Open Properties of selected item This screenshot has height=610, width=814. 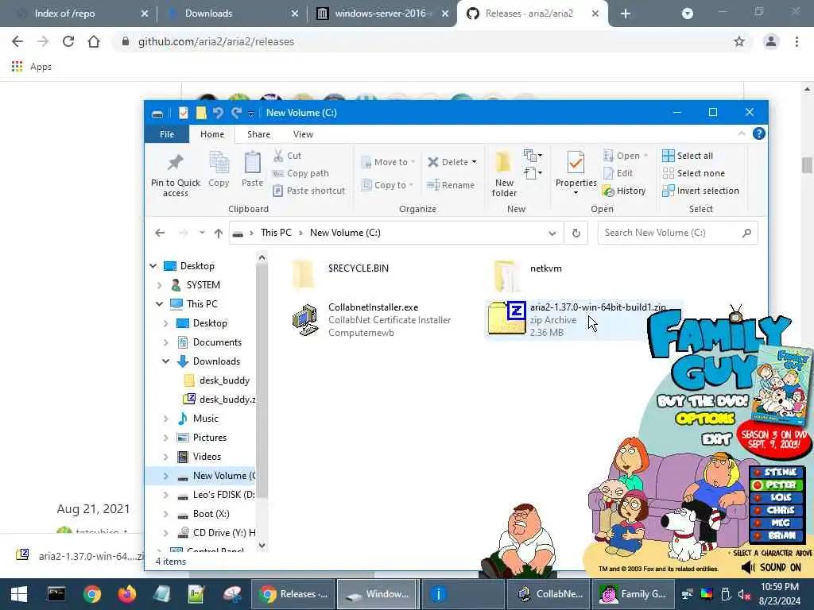tap(576, 173)
